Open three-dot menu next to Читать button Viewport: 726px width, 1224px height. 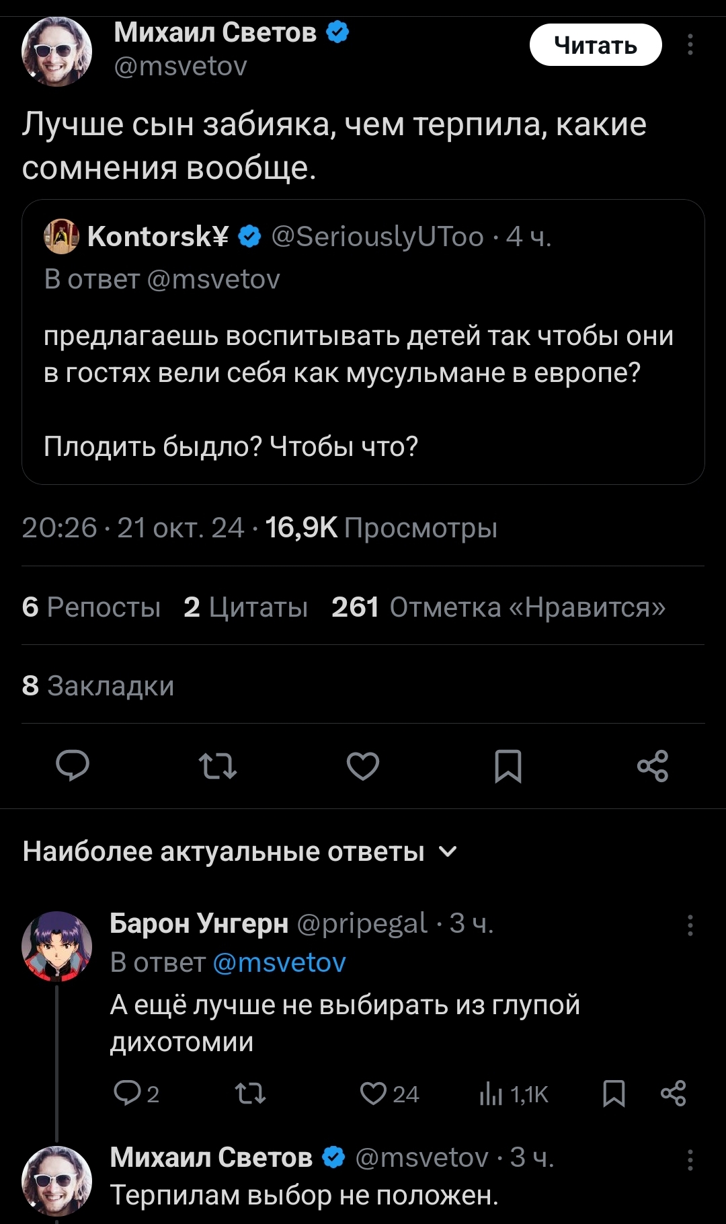pyautogui.click(x=690, y=45)
